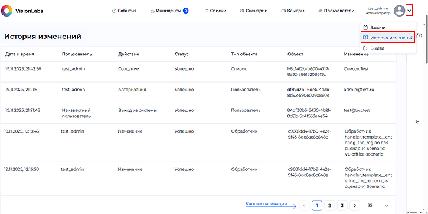Open the Списки section
Viewport: 428px width, 214px height.
[215, 11]
